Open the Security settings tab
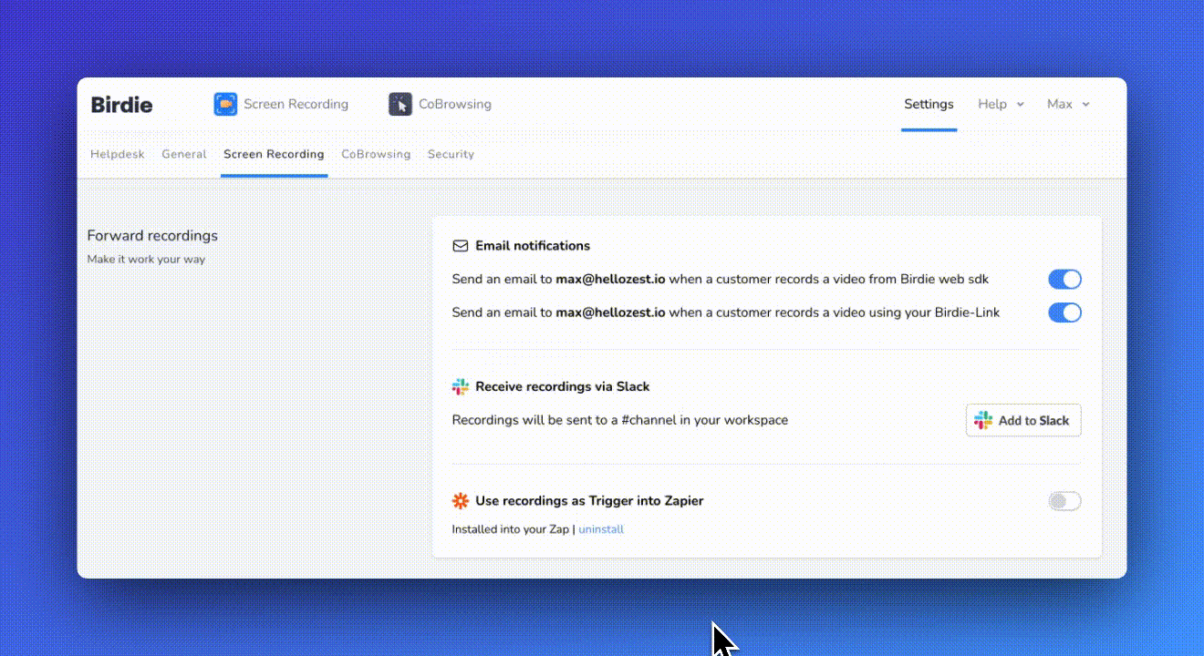Viewport: 1204px width, 656px height. [451, 154]
